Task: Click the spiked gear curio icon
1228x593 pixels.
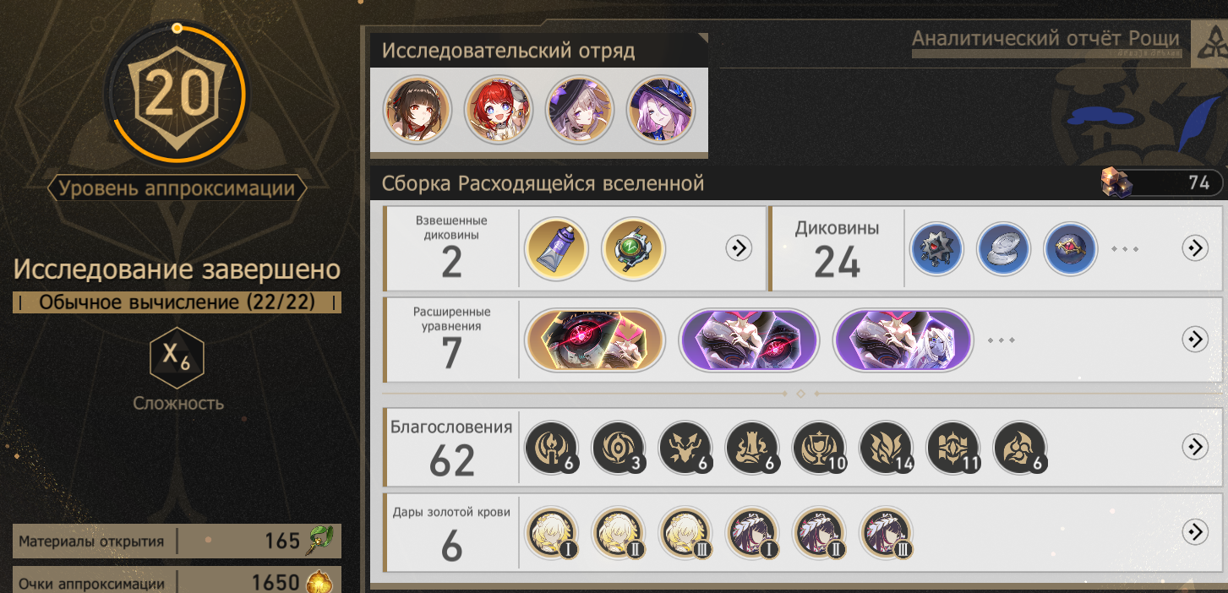Action: (936, 248)
